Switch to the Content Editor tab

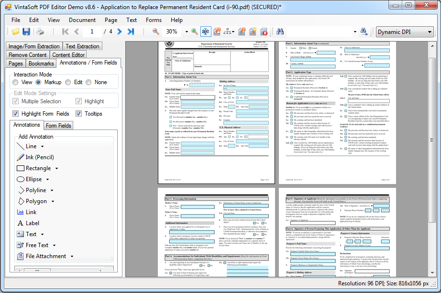tap(68, 55)
